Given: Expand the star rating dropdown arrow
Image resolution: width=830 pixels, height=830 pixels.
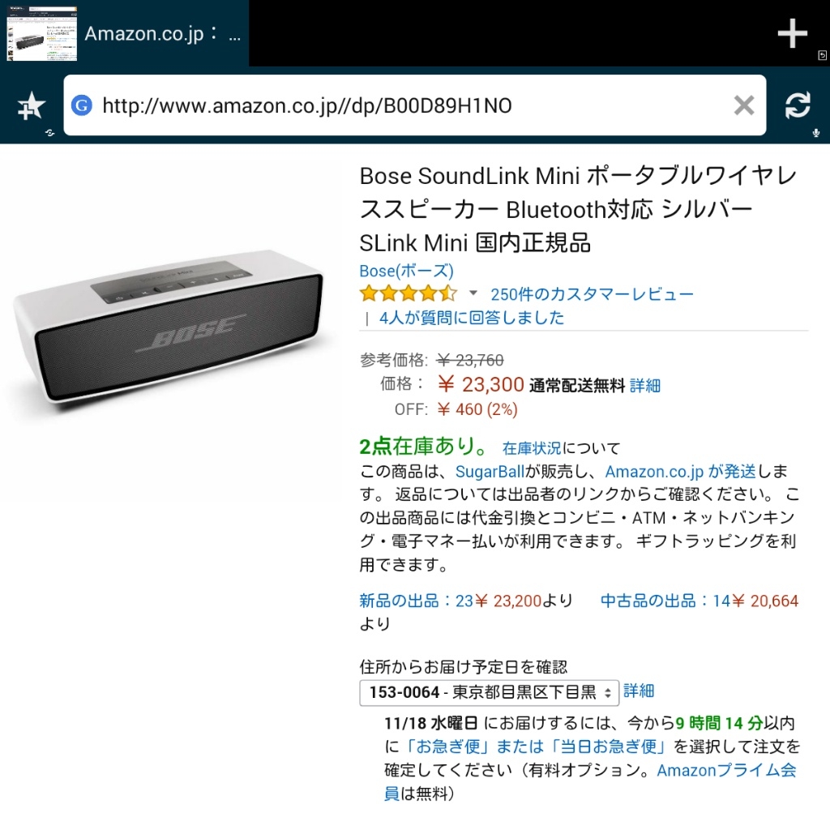Looking at the screenshot, I should [x=473, y=293].
